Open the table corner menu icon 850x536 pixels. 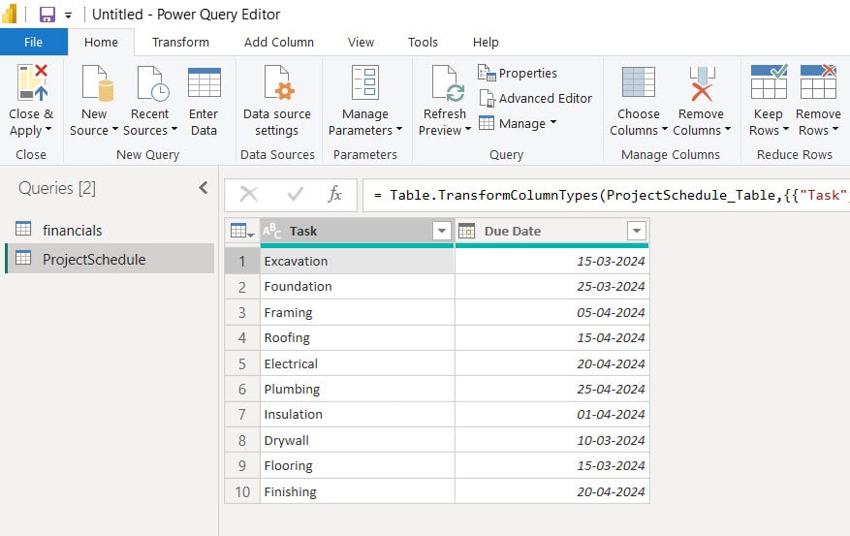(241, 232)
